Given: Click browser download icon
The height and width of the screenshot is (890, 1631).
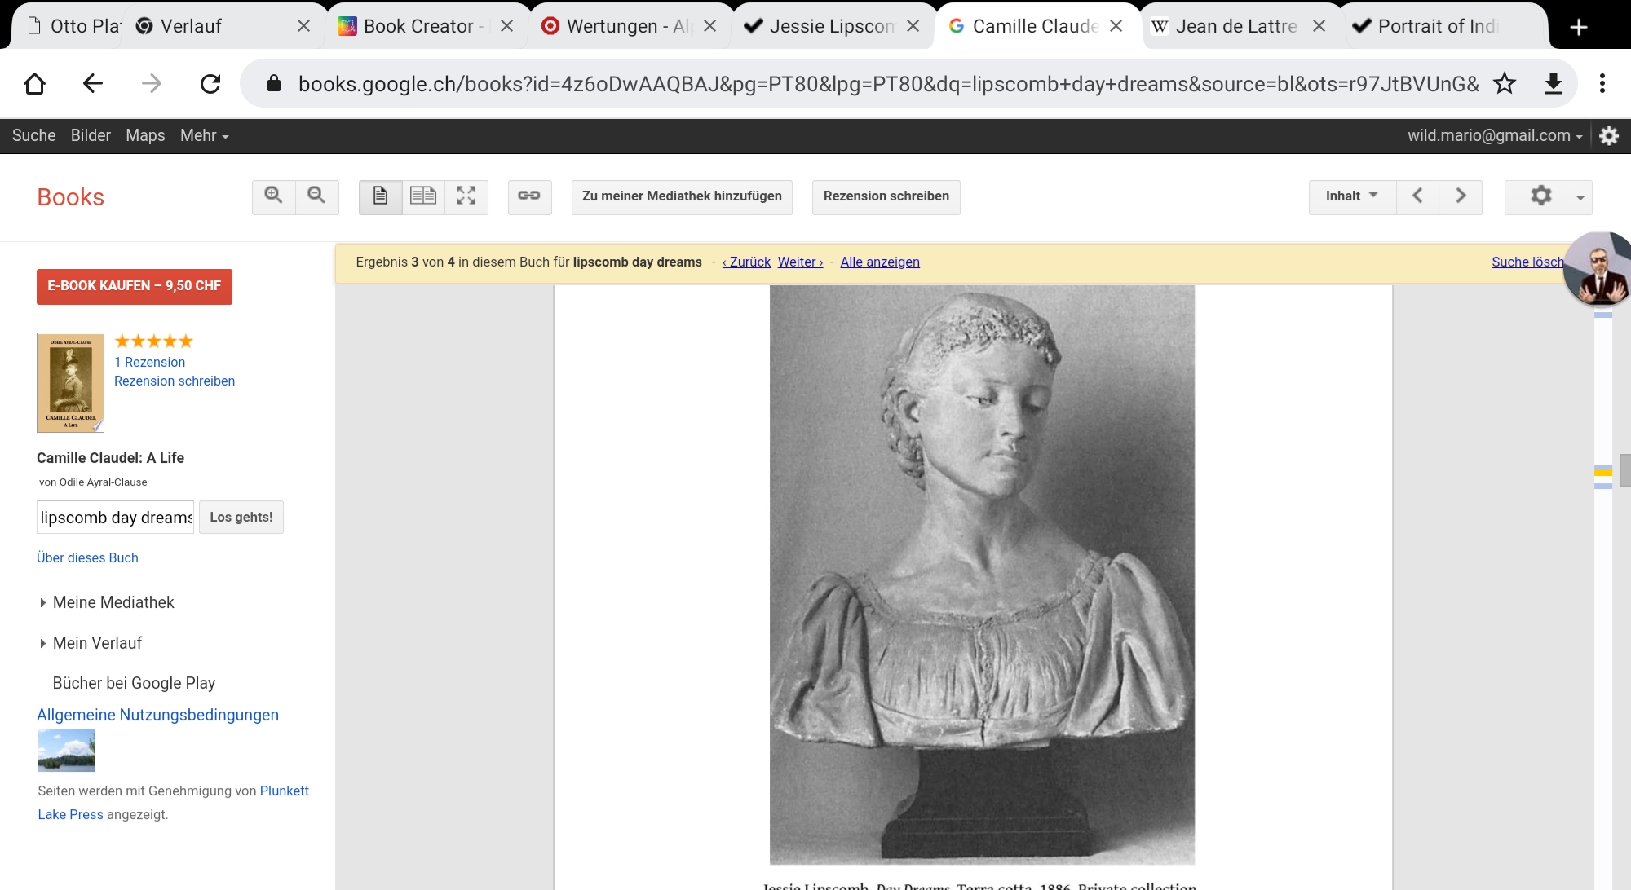Looking at the screenshot, I should click(x=1554, y=83).
